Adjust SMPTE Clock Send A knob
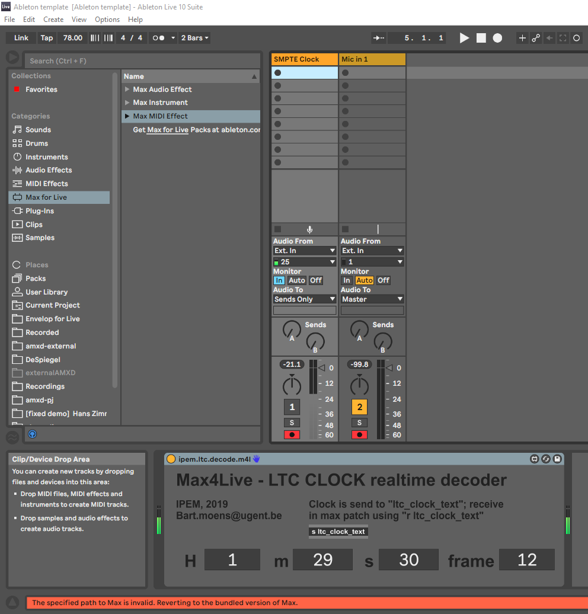Image resolution: width=588 pixels, height=614 pixels. click(x=292, y=330)
